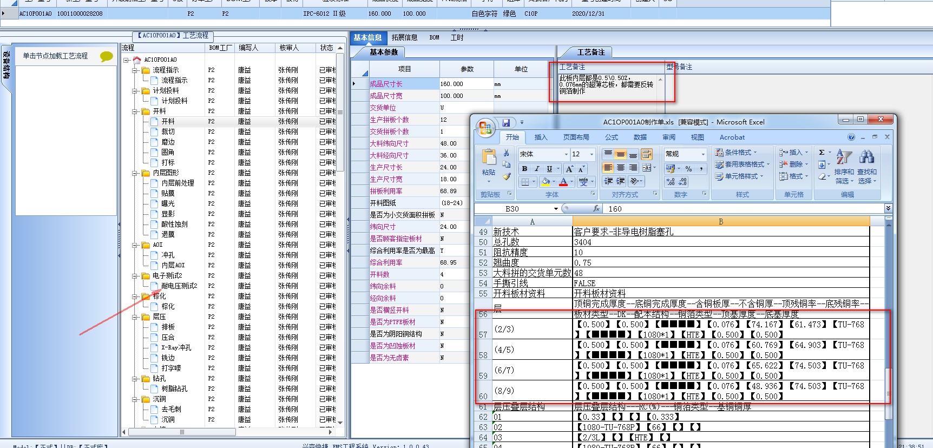
Task: Click the 型号备注 header label
Action: [x=679, y=67]
